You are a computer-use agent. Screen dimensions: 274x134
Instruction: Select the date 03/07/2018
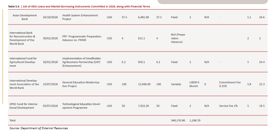(50, 106)
